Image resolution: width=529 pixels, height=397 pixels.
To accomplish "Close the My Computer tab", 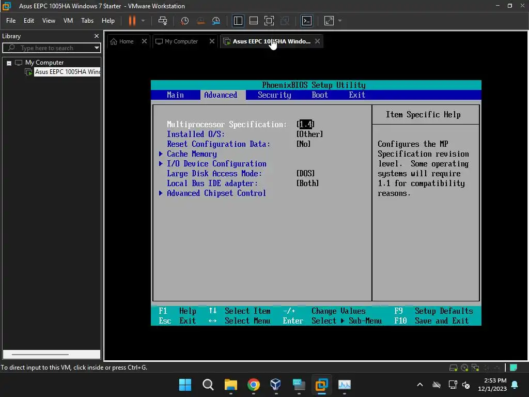I will coord(212,41).
